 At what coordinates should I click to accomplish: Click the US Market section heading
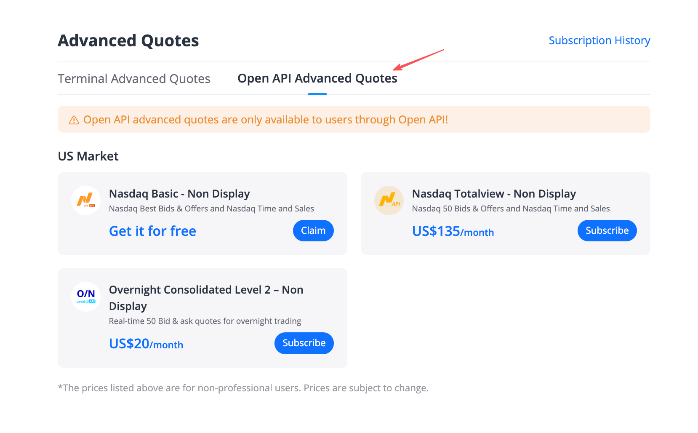click(x=88, y=156)
